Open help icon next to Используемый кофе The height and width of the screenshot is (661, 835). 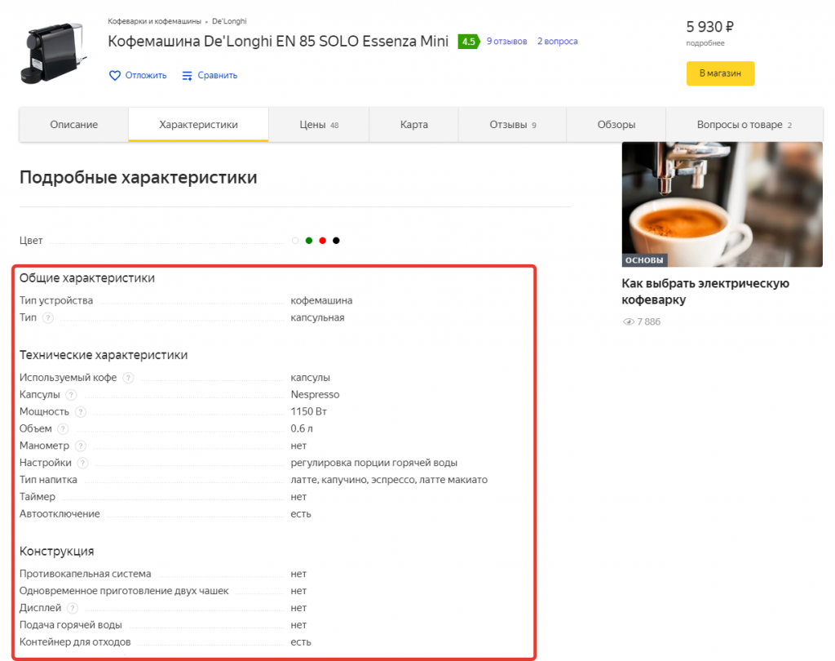(x=128, y=377)
